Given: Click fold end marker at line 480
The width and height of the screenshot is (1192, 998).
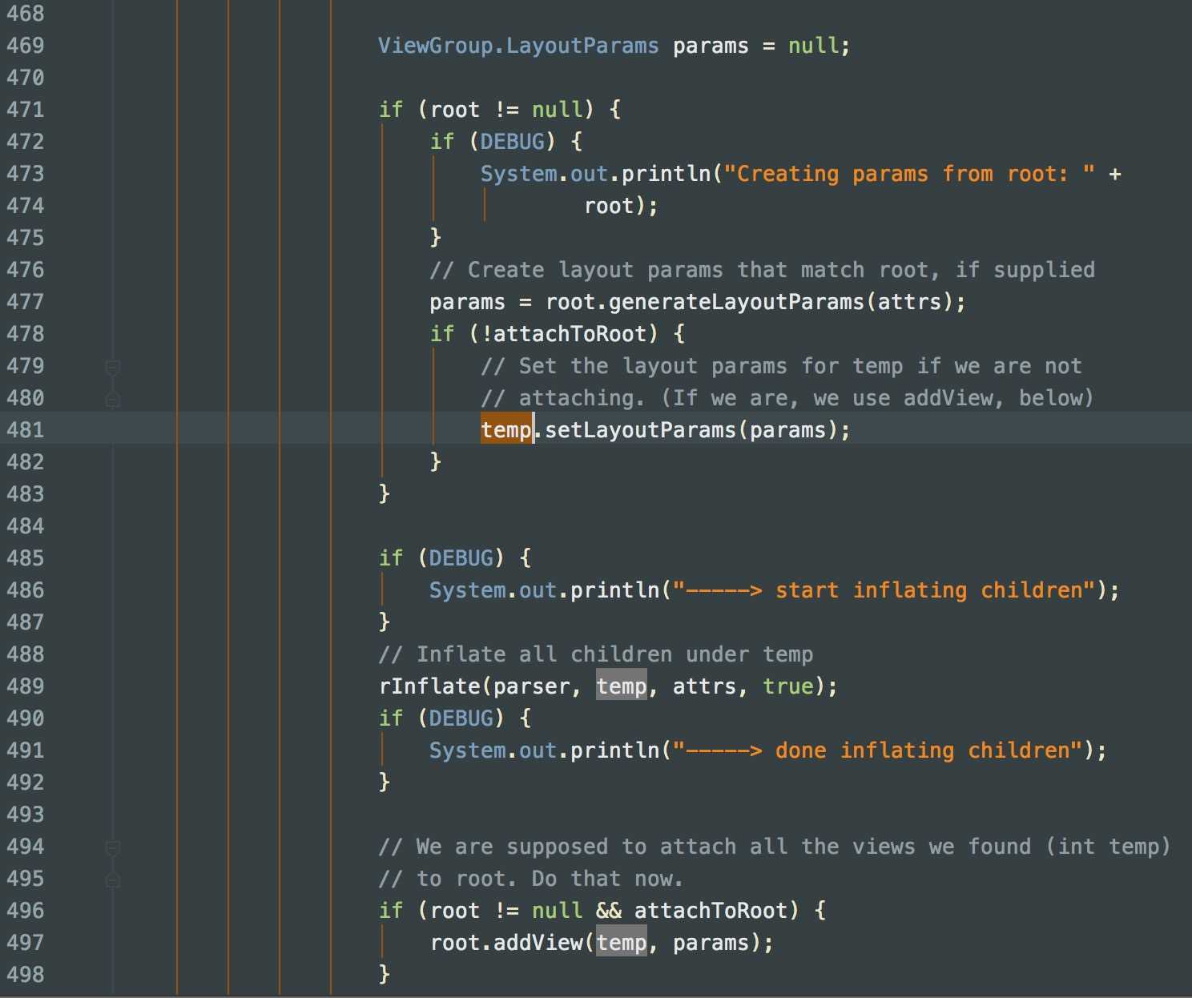Looking at the screenshot, I should tap(113, 398).
